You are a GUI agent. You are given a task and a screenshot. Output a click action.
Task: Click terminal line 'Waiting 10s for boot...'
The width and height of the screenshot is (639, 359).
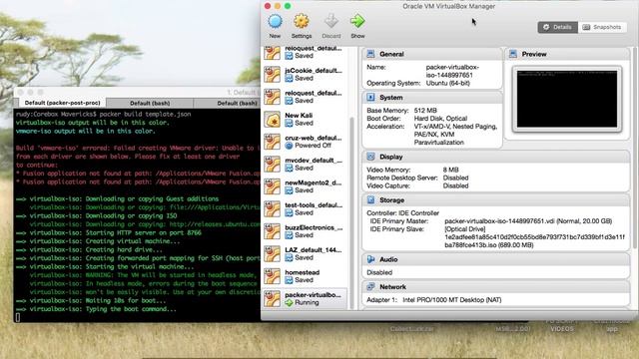pos(91,301)
